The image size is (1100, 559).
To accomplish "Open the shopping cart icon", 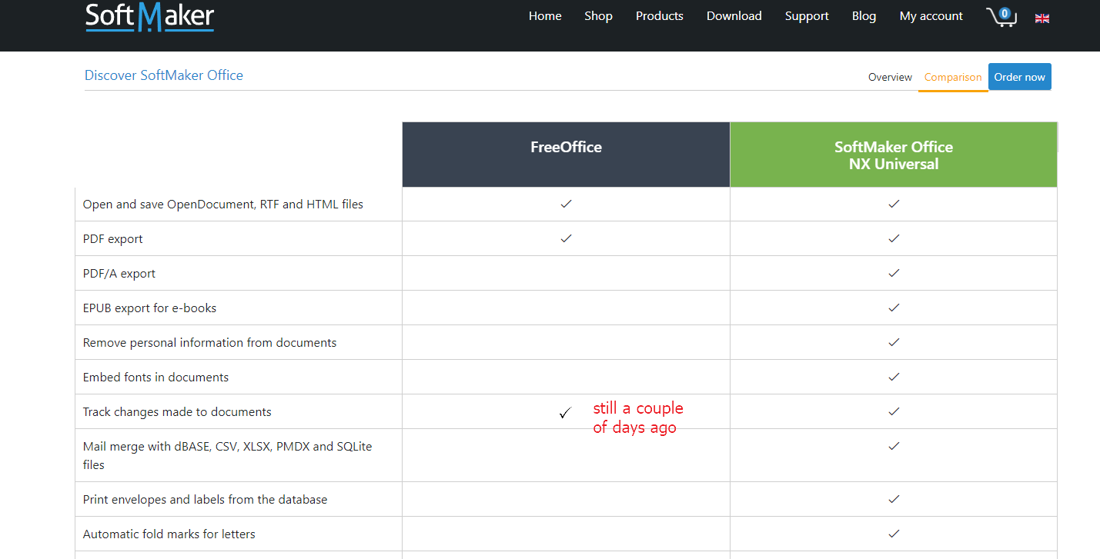I will coord(1001,17).
